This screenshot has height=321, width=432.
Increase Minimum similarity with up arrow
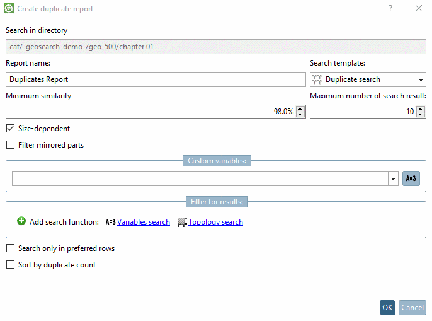(x=300, y=108)
